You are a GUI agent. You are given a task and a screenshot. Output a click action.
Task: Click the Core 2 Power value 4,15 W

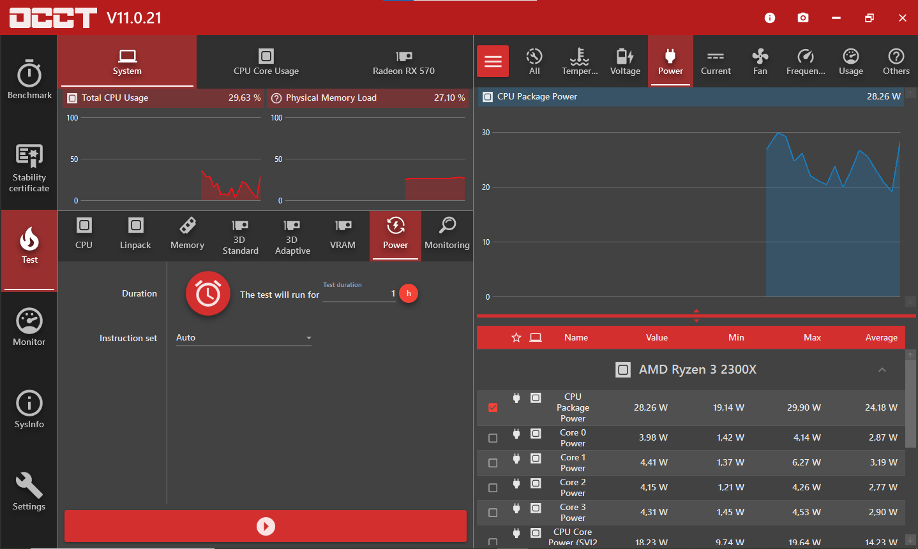coord(654,488)
